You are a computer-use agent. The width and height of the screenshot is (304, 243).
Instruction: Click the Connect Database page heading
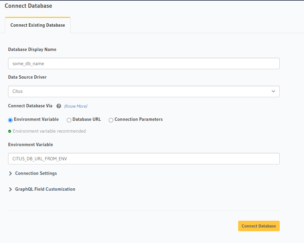pos(28,6)
